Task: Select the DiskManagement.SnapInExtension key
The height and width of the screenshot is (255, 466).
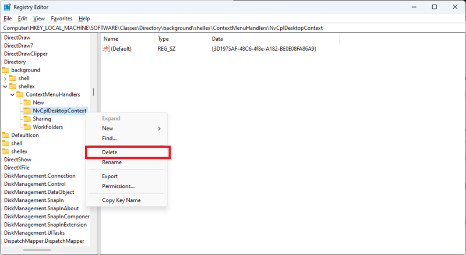Action: tap(45, 225)
